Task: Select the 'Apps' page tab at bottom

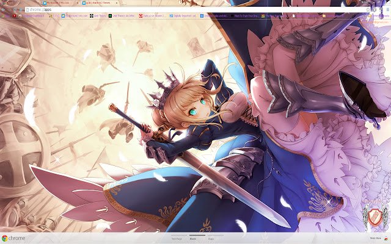Action: [216, 237]
